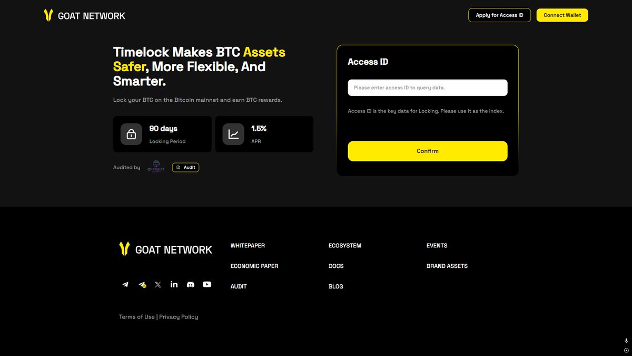632x356 pixels.
Task: Open the Telegram channel icon in the footer
Action: pyautogui.click(x=125, y=284)
